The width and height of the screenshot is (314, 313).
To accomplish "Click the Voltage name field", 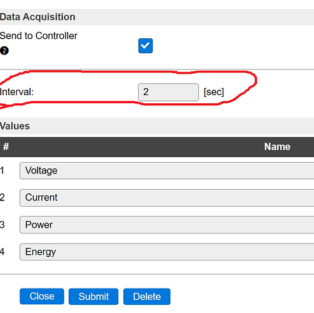I will pyautogui.click(x=167, y=171).
